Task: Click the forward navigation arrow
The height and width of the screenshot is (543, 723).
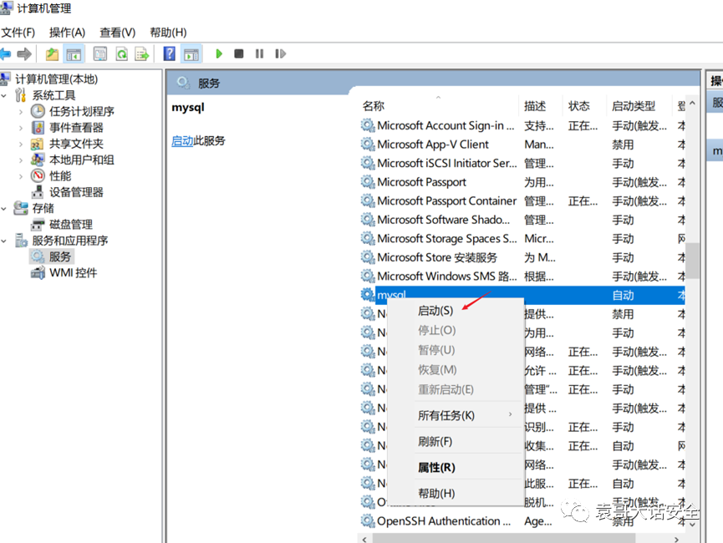Action: (x=24, y=53)
